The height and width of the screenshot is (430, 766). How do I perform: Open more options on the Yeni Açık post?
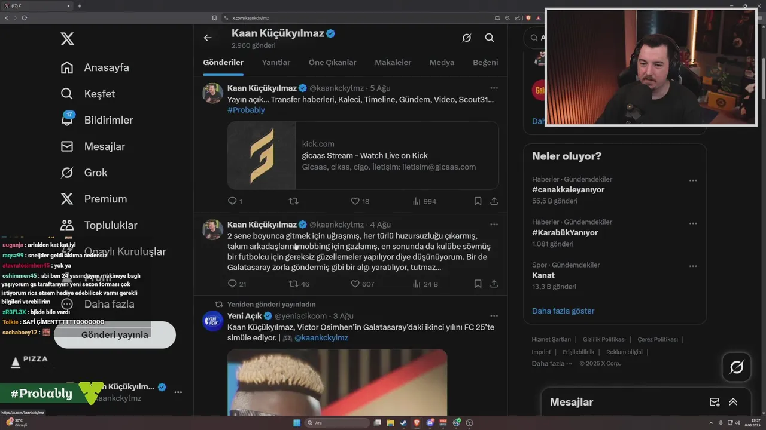pyautogui.click(x=494, y=315)
